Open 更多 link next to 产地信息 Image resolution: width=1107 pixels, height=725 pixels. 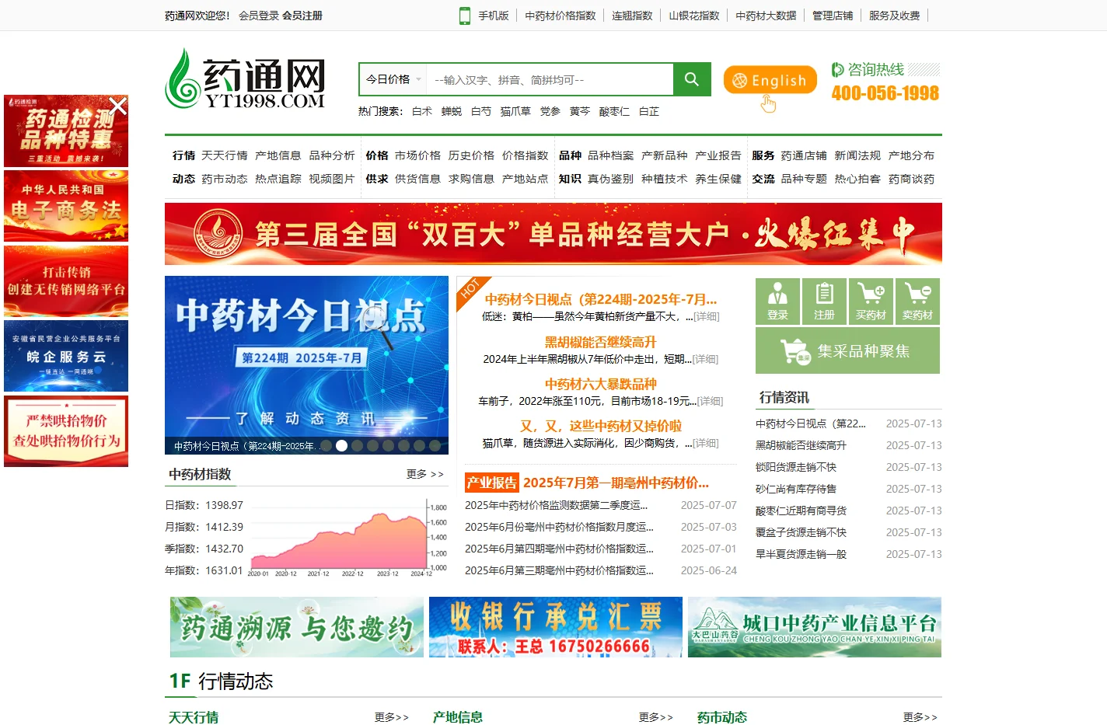655,717
